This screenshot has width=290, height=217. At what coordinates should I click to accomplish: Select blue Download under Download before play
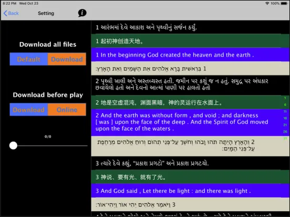(x=29, y=110)
